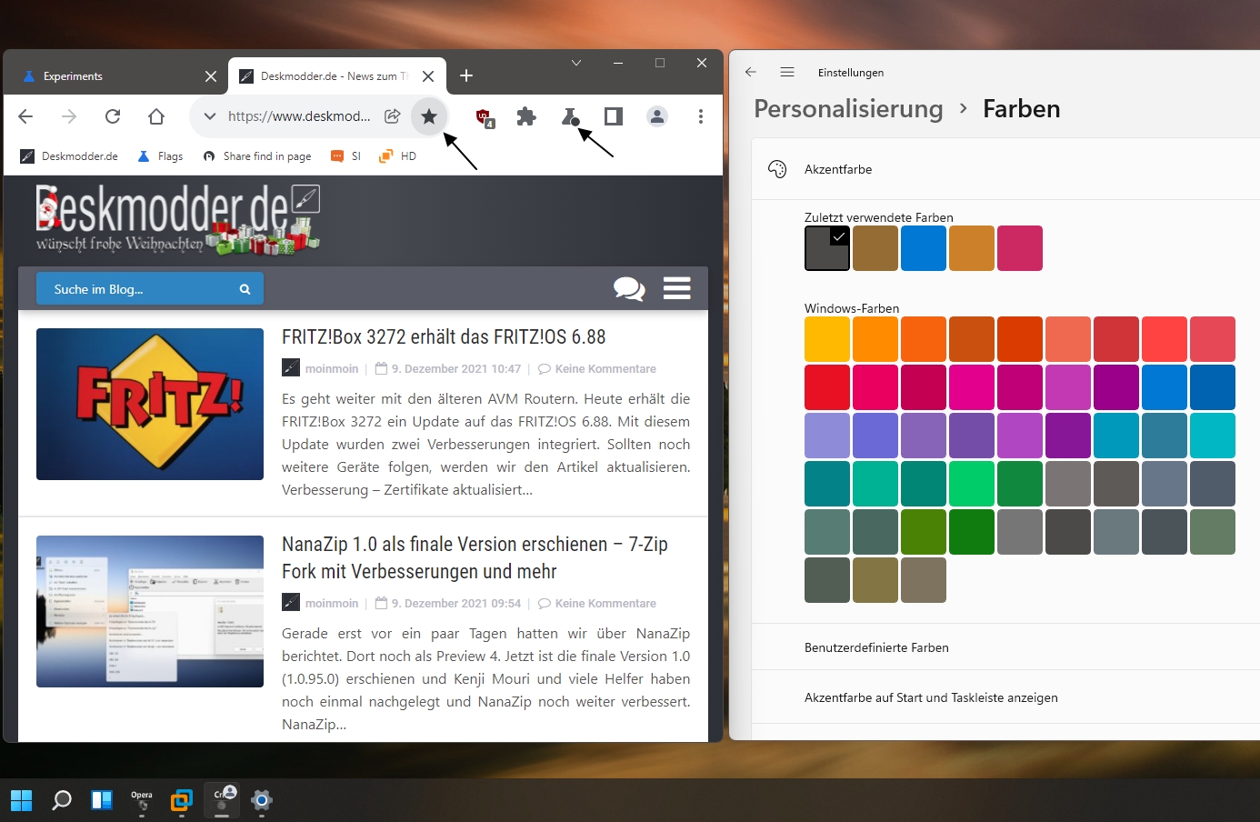Open the Flags bookmark

point(160,156)
